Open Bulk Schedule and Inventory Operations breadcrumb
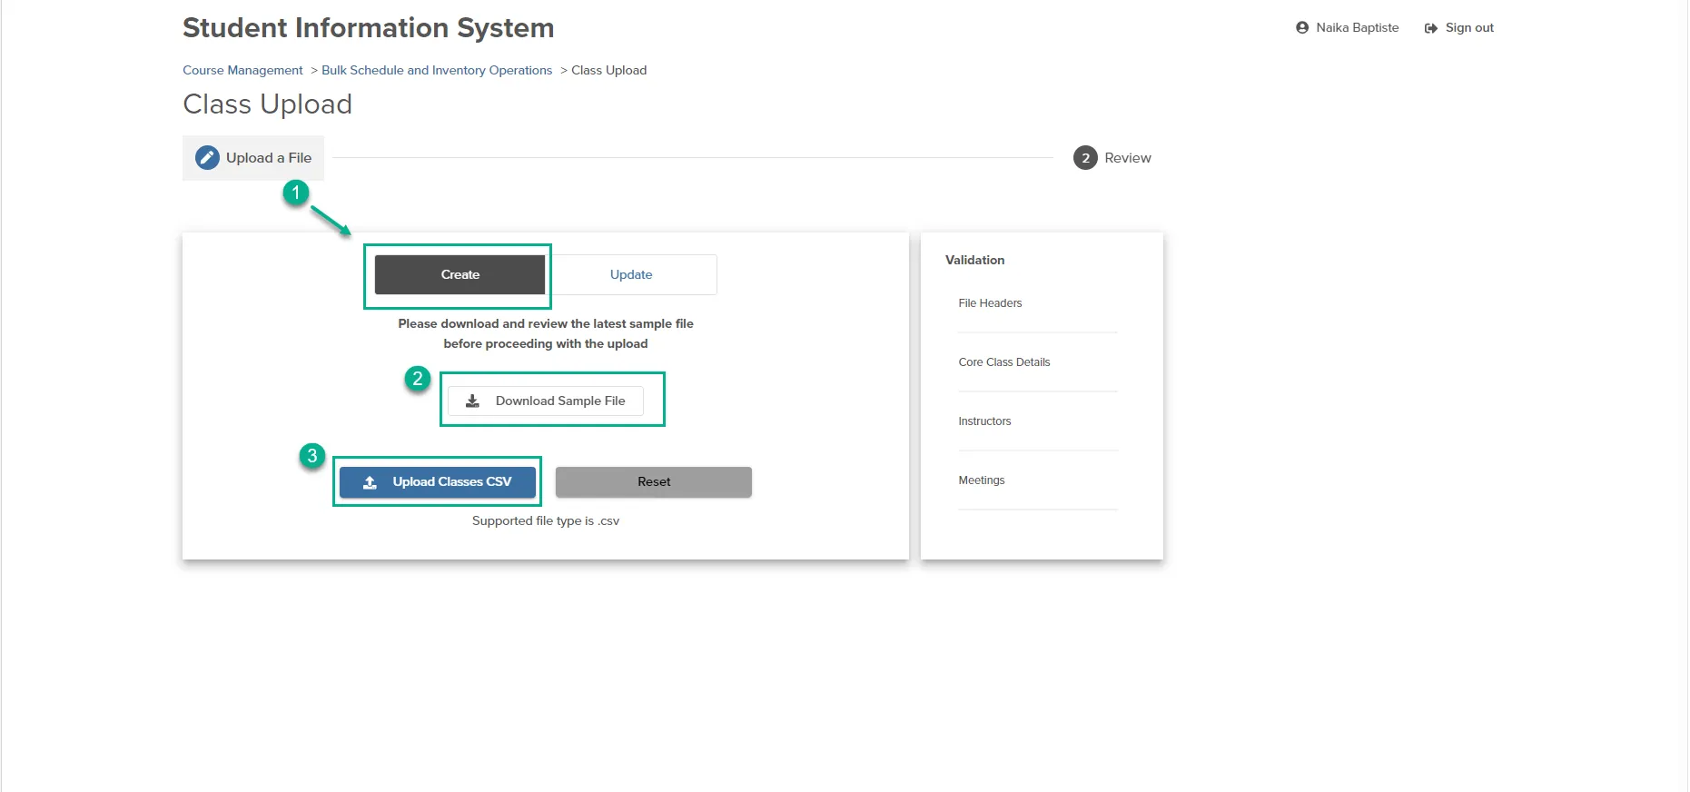 tap(437, 70)
